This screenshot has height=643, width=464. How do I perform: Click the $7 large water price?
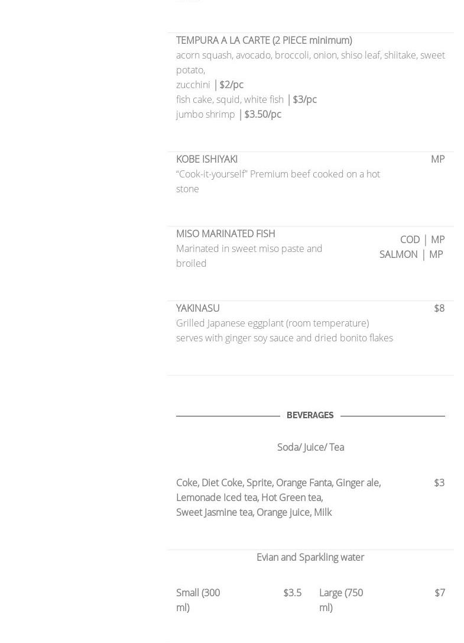coord(440,593)
